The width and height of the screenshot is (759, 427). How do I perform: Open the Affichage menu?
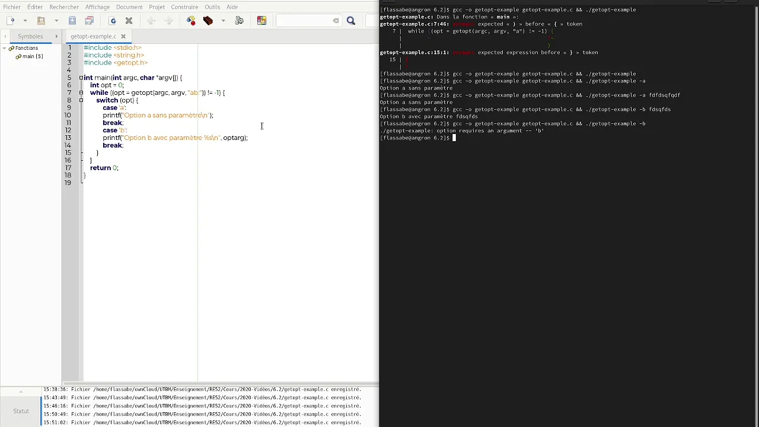point(97,7)
